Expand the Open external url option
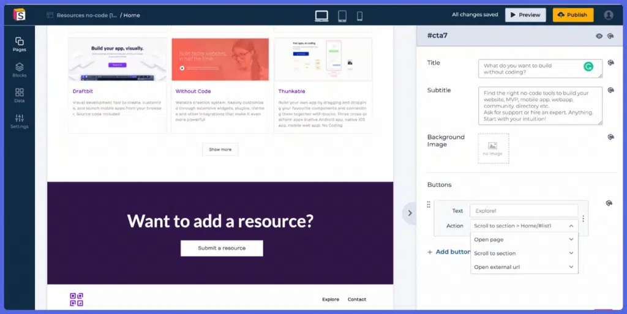The height and width of the screenshot is (314, 627). click(x=524, y=267)
